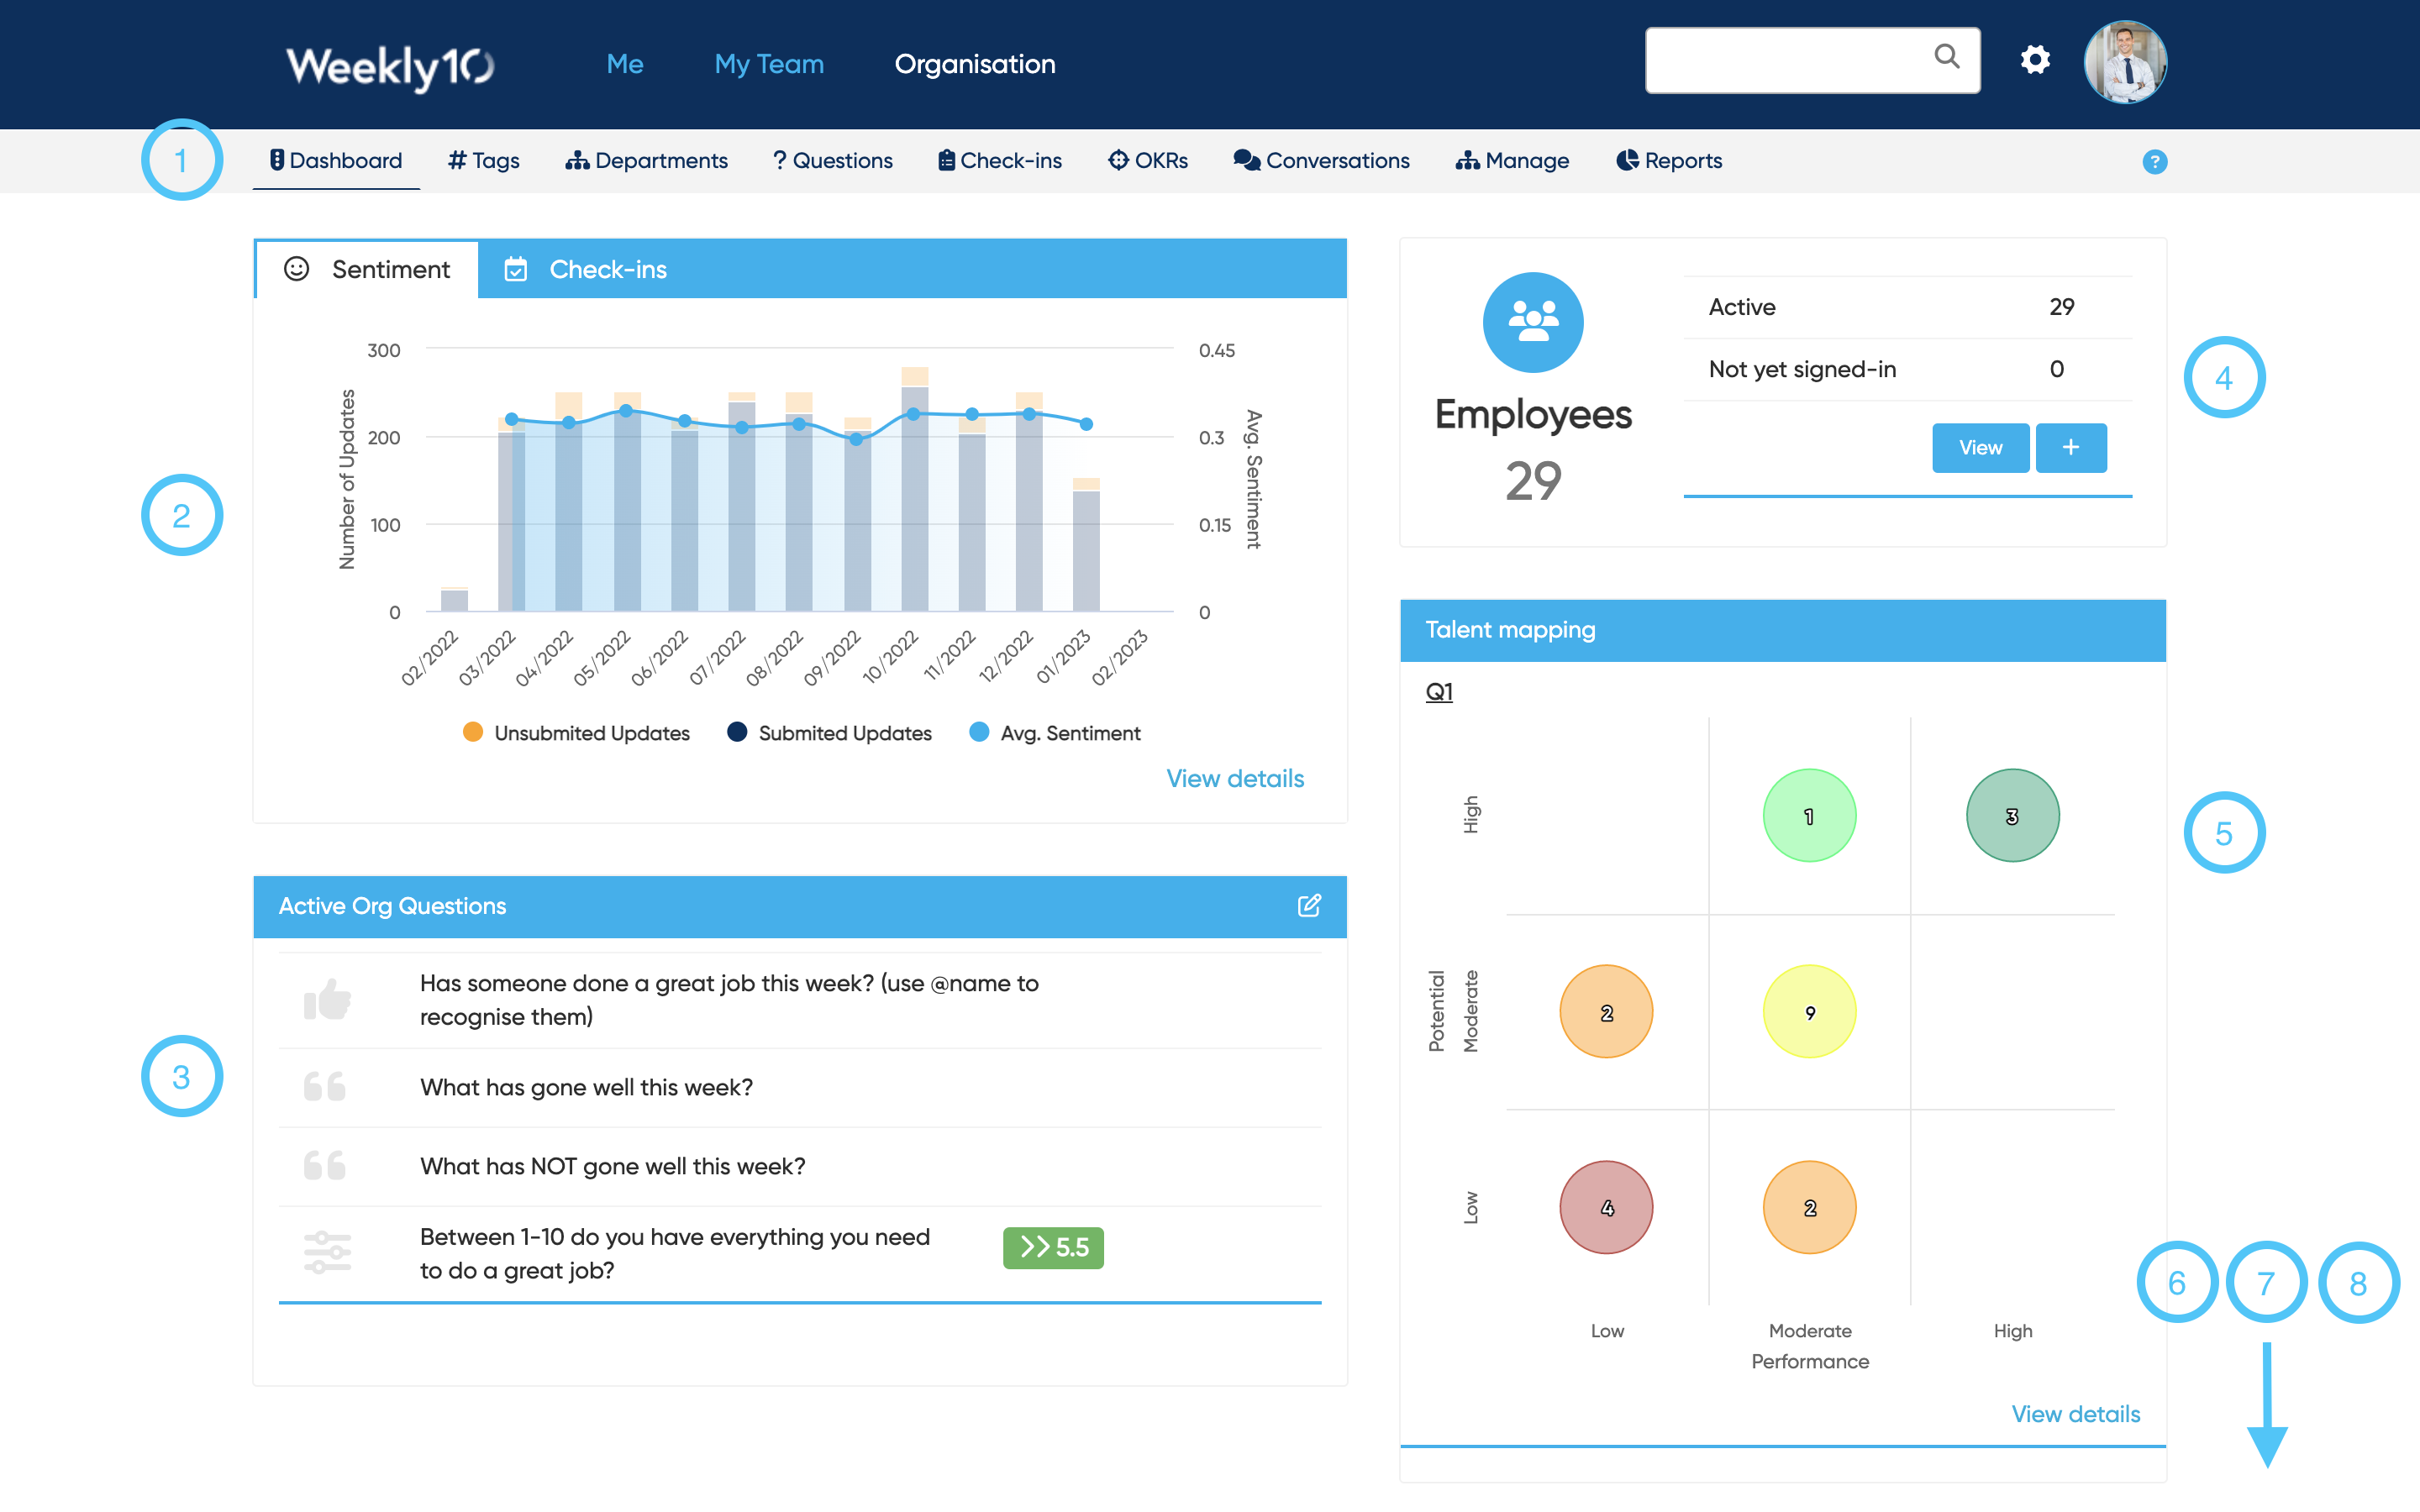
Task: Open the user profile avatar
Action: (x=2124, y=62)
